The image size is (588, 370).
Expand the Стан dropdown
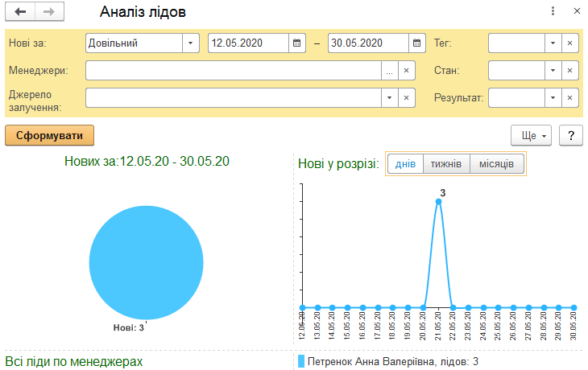click(x=553, y=71)
